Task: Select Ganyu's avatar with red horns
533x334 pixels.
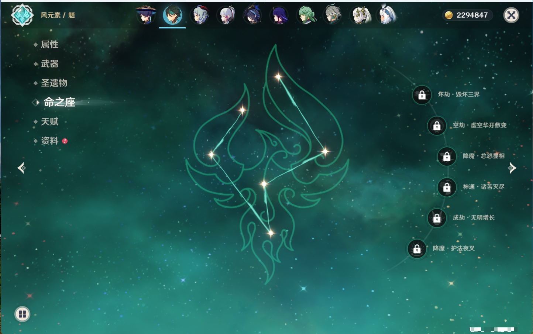Action: (200, 15)
